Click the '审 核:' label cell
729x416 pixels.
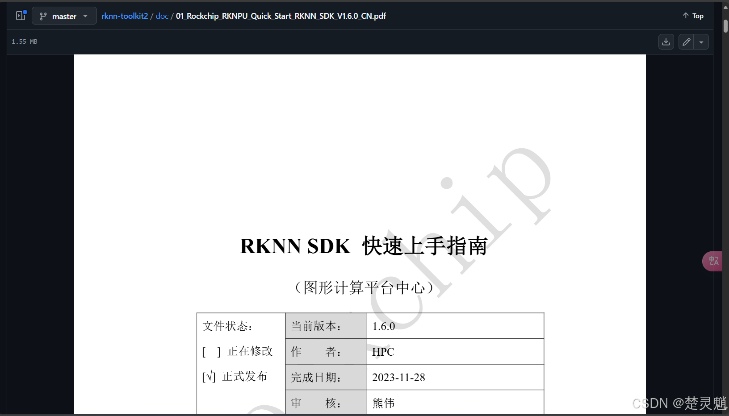(326, 402)
